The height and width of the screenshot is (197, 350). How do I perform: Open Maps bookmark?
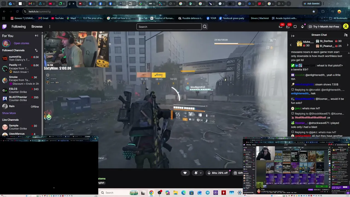(x=71, y=18)
